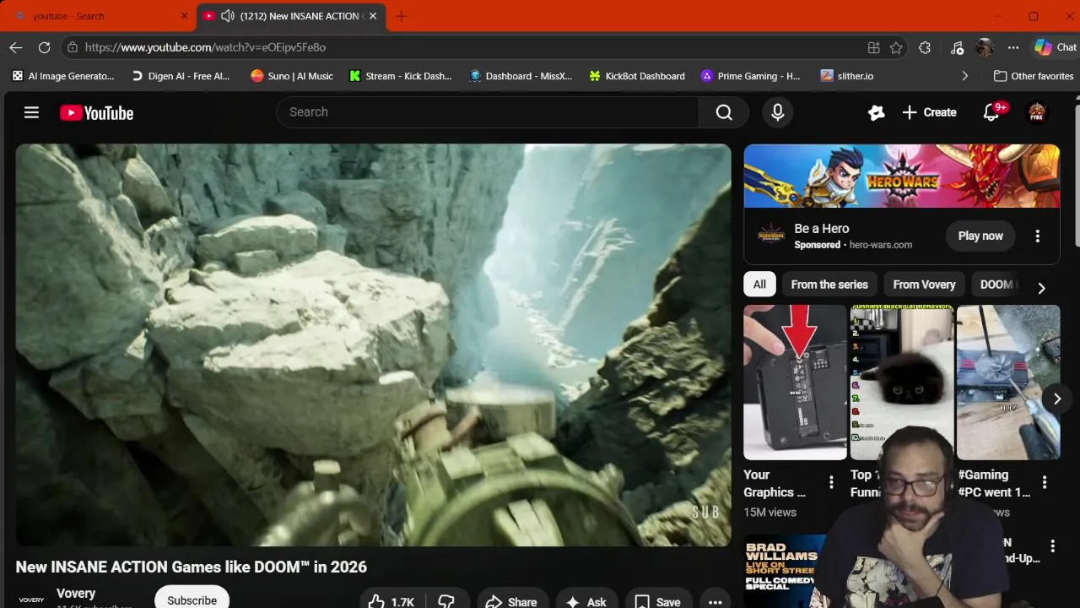Screen dimensions: 1080x608
Task: Show next shorts with arrow button
Action: click(1056, 399)
